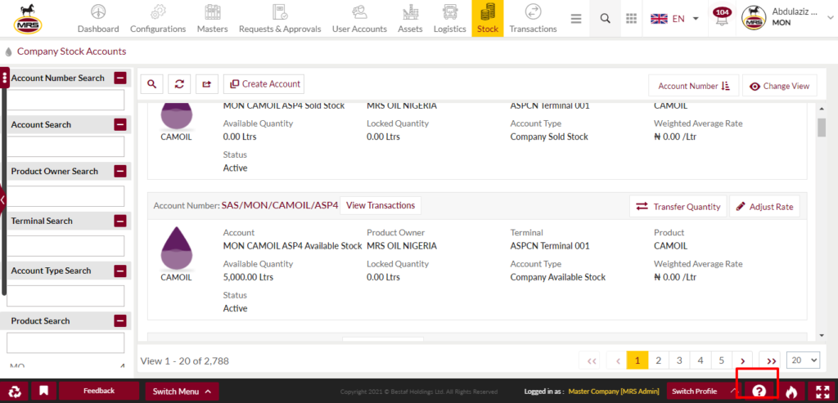Click CAMOIL drop icon of Sold Stock account
838x403 pixels.
pos(177,116)
